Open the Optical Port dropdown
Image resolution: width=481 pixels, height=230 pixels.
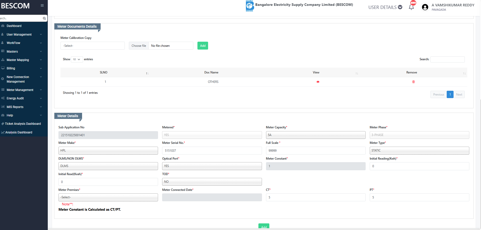click(212, 166)
